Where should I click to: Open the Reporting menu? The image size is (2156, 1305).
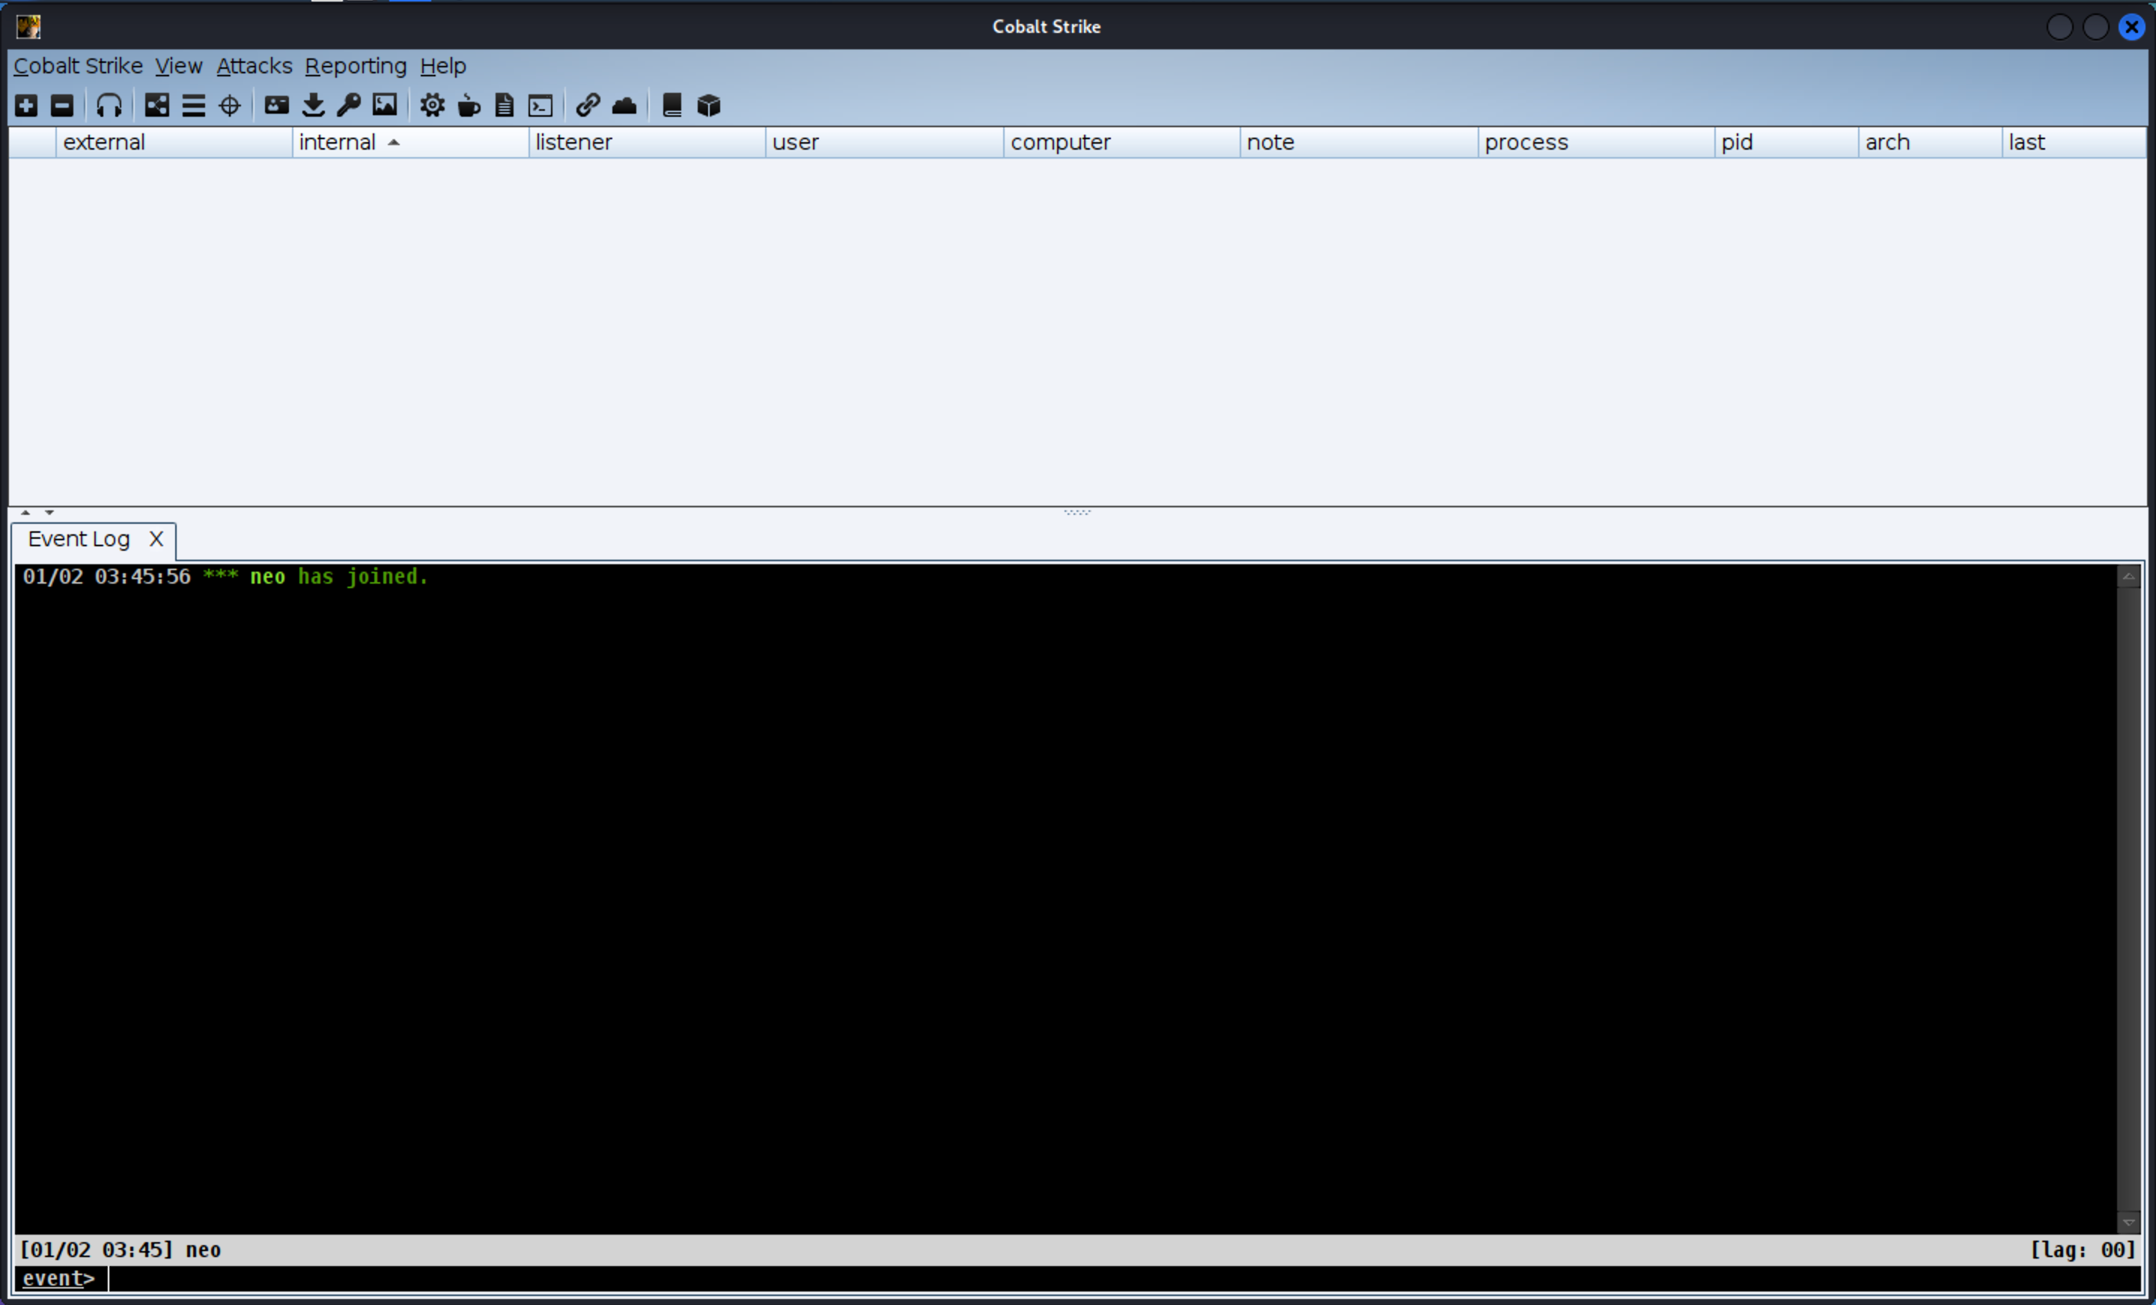pos(356,67)
